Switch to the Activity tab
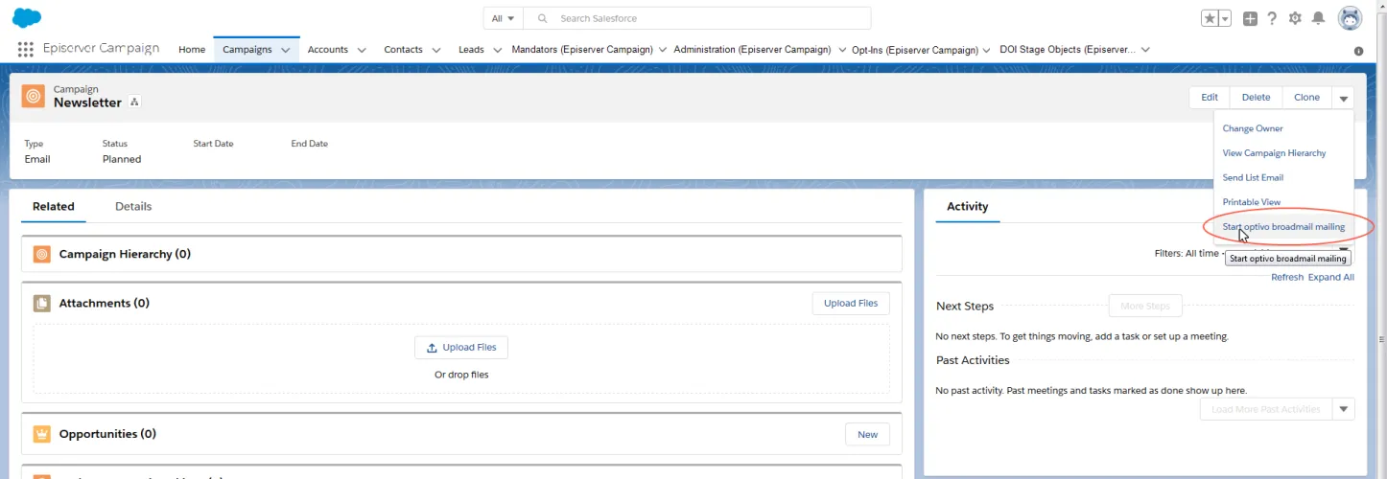Viewport: 1387px width, 479px height. point(967,206)
